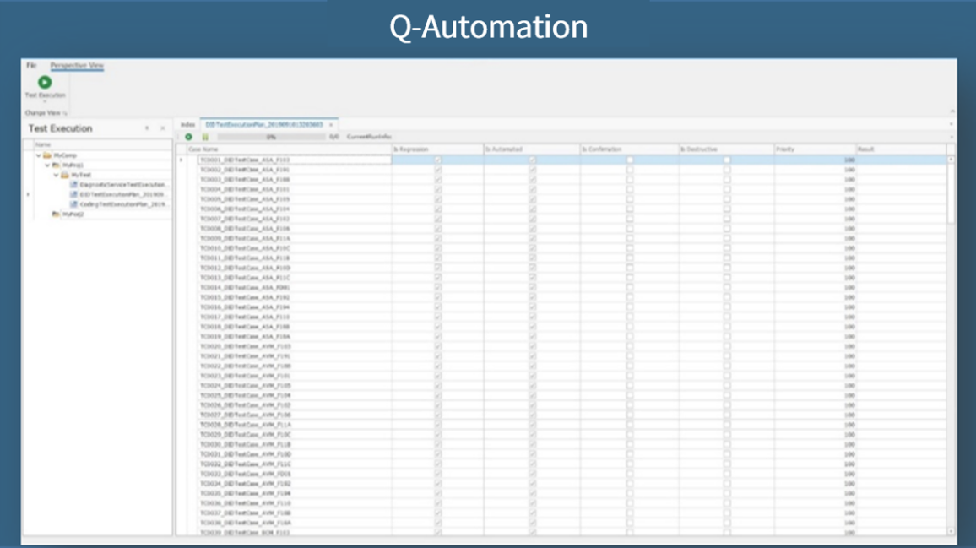
Task: Collapse the MyComp tree node
Action: 38,155
